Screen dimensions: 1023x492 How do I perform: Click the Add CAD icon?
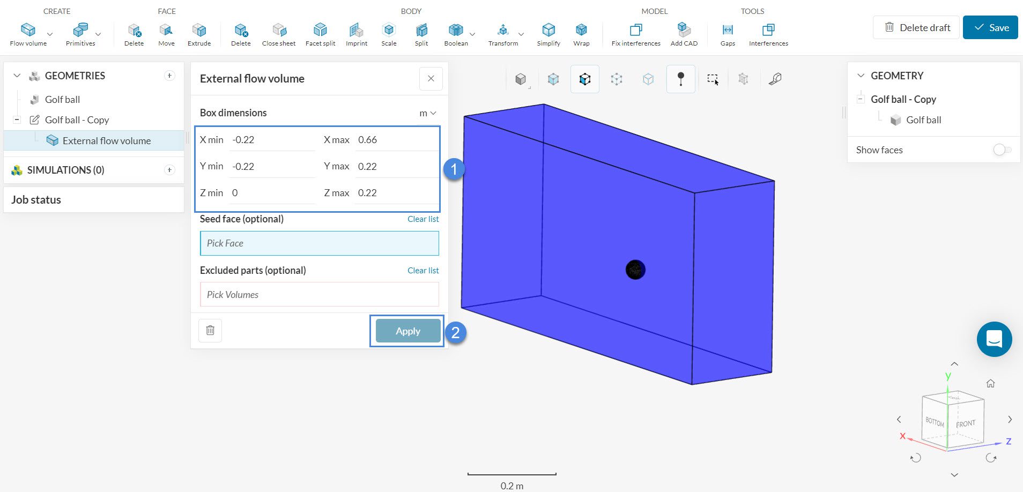point(684,34)
